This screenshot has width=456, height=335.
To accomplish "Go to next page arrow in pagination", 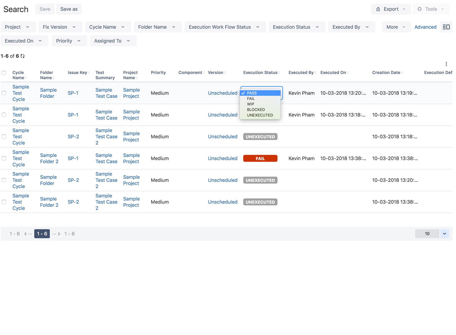I will 59,234.
